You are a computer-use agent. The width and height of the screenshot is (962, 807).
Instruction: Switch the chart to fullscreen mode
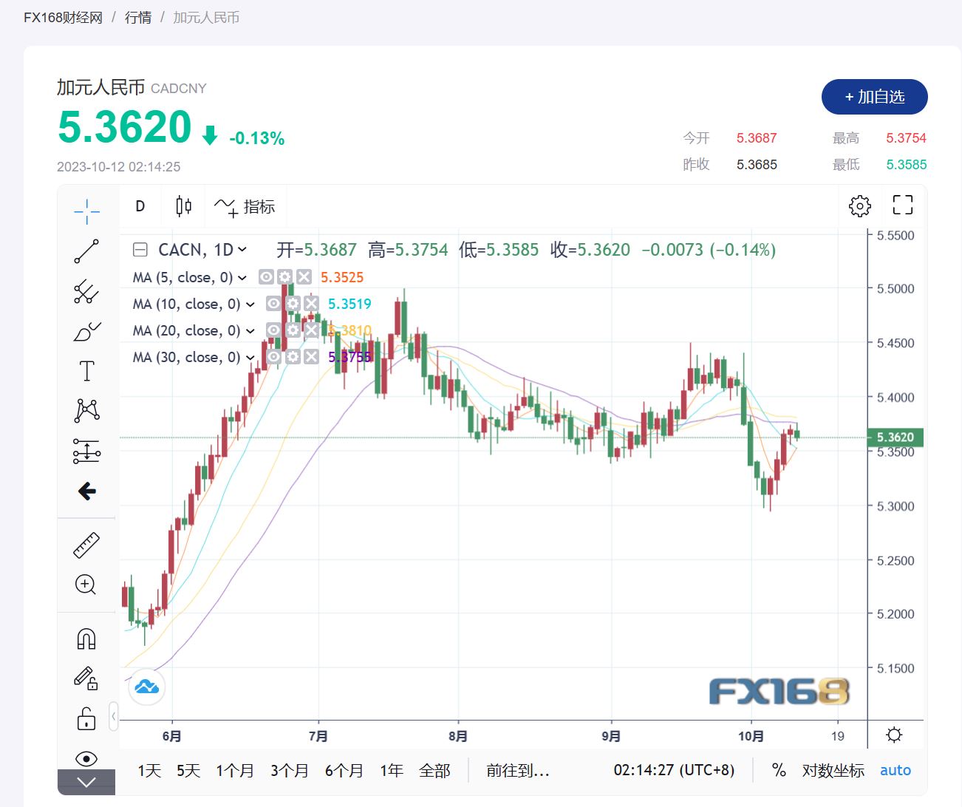pos(903,205)
